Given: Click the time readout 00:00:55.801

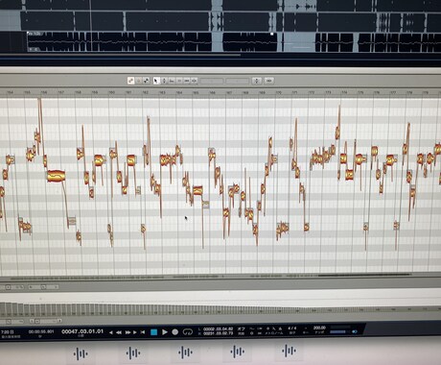Looking at the screenshot, I should [41, 331].
